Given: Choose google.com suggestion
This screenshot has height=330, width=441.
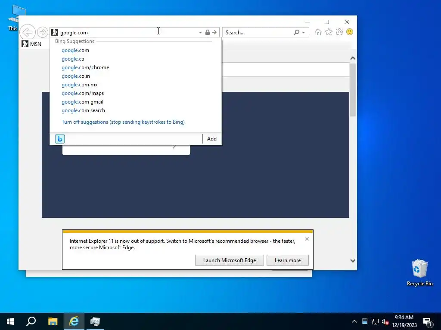Looking at the screenshot, I should (x=75, y=50).
